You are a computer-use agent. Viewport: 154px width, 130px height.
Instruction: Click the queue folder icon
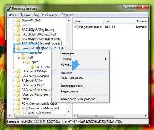18,25
